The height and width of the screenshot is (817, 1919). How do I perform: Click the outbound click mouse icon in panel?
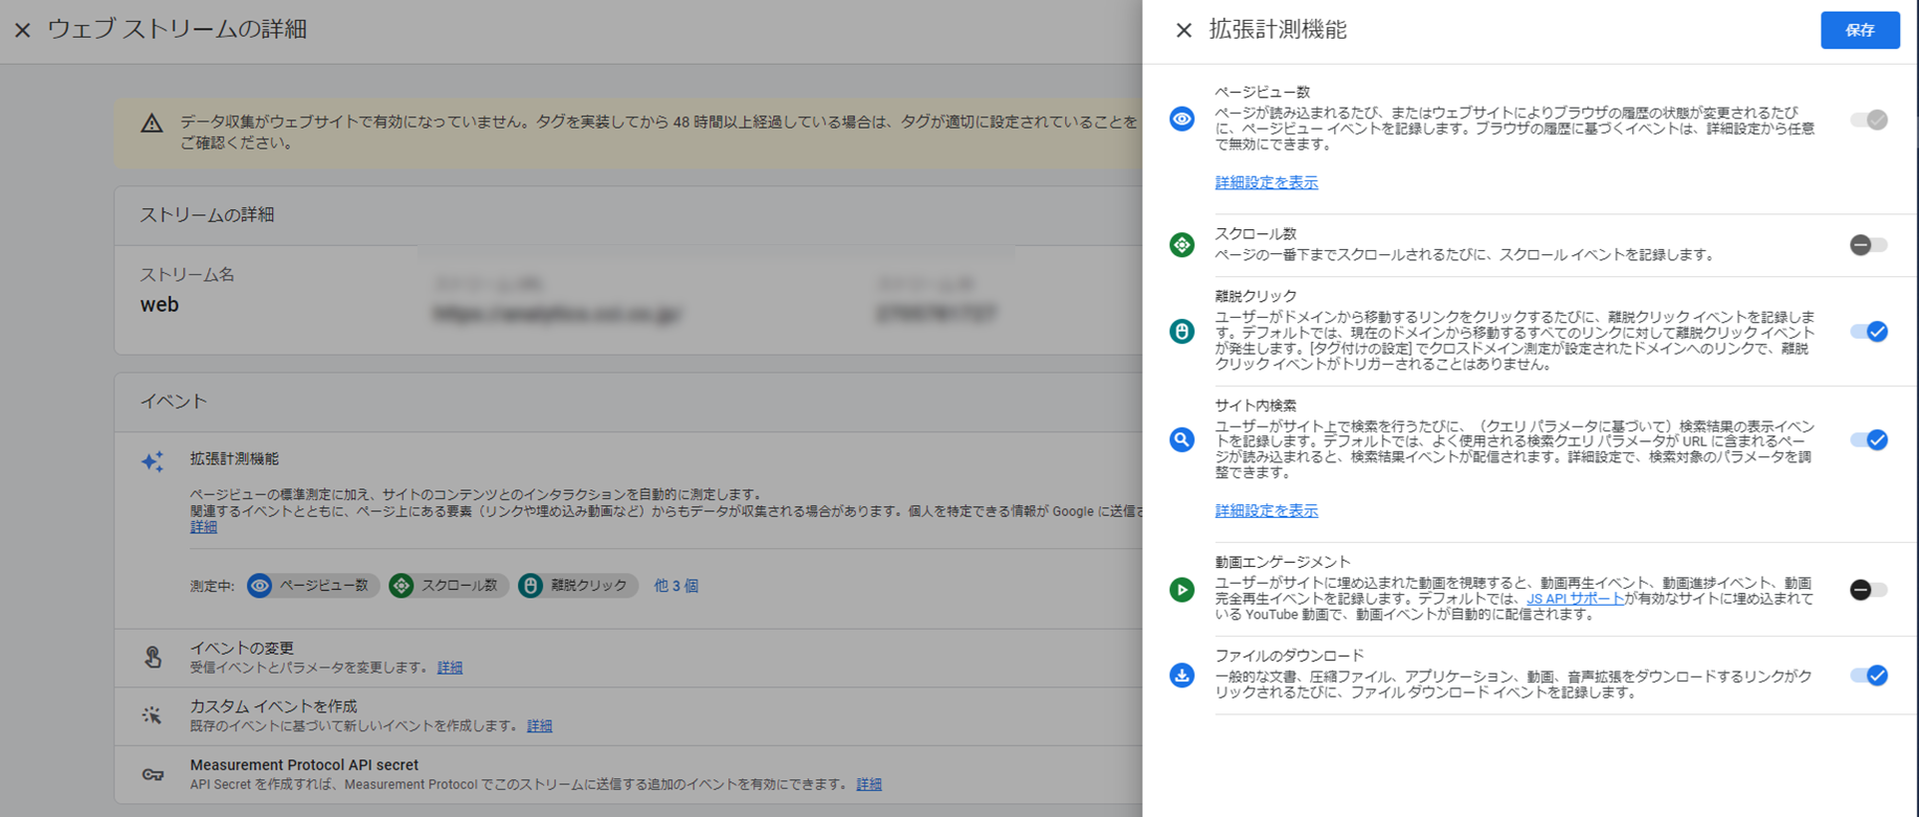pos(1182,332)
